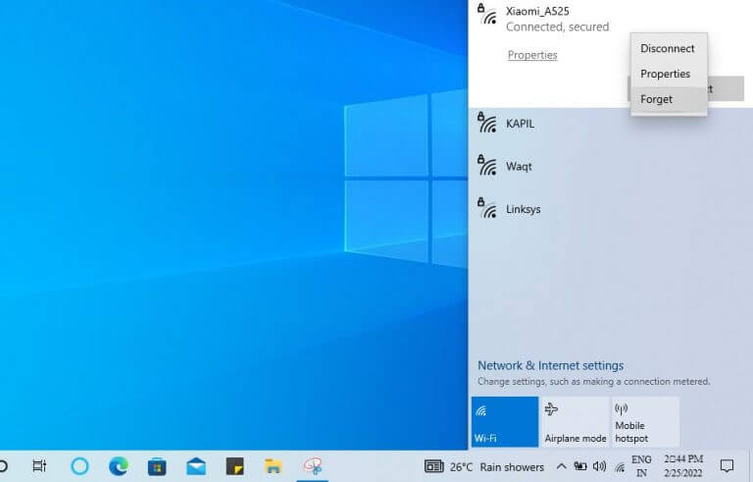
Task: Click the Xiaomi_A525 secured Wi-Fi signal icon
Action: click(487, 14)
